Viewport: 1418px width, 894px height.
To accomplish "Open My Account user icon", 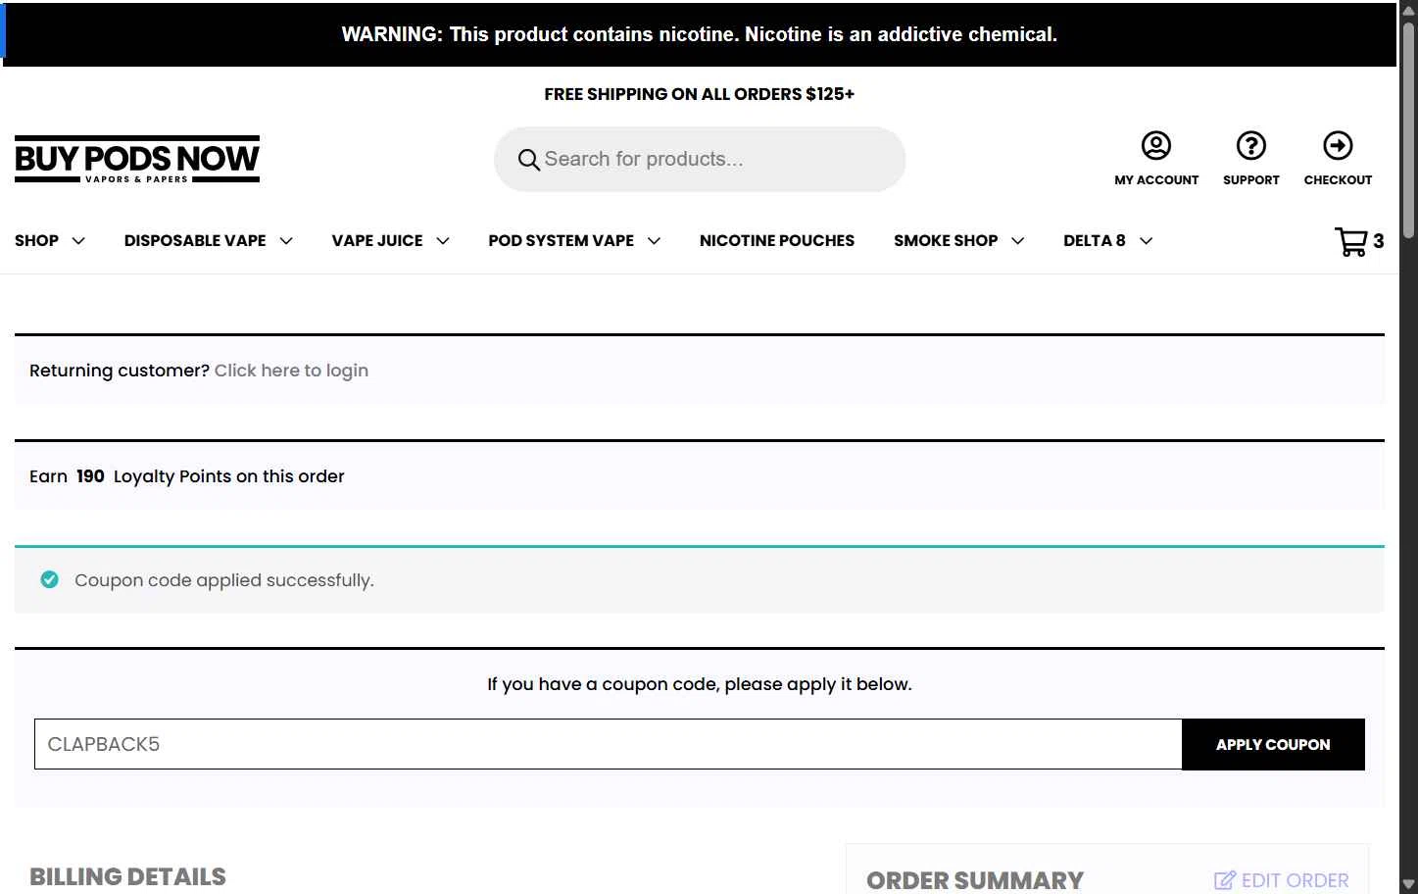I will point(1156,146).
